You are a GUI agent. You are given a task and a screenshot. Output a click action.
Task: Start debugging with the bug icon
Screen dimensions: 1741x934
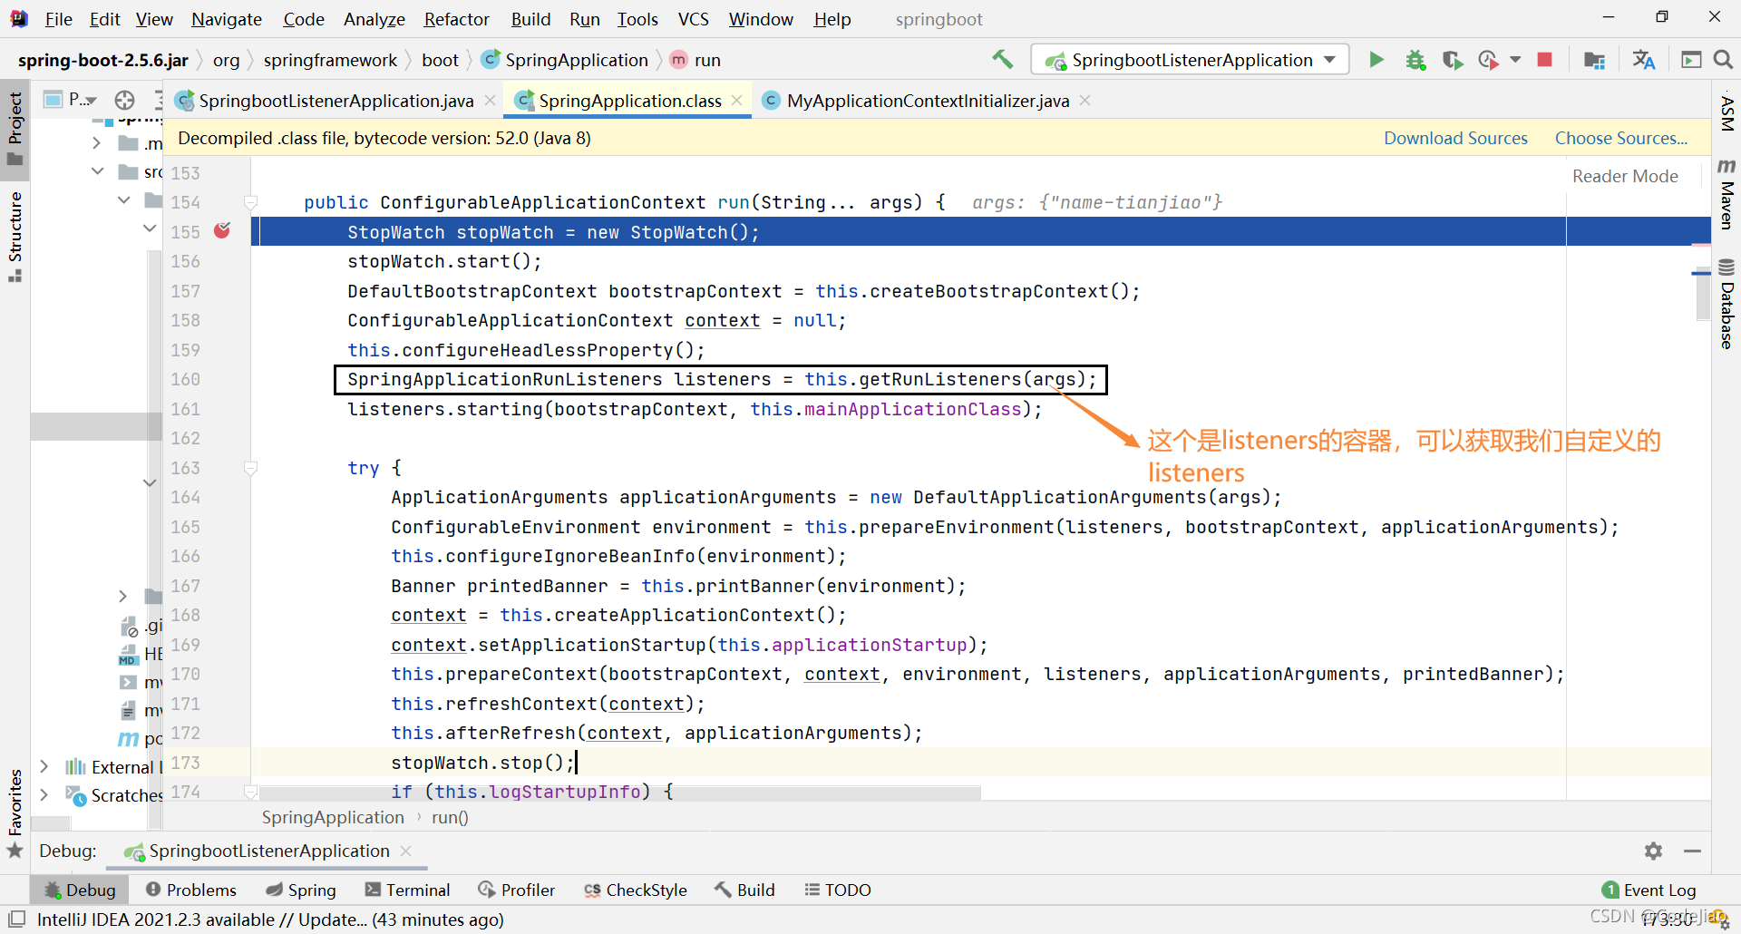click(x=1415, y=60)
